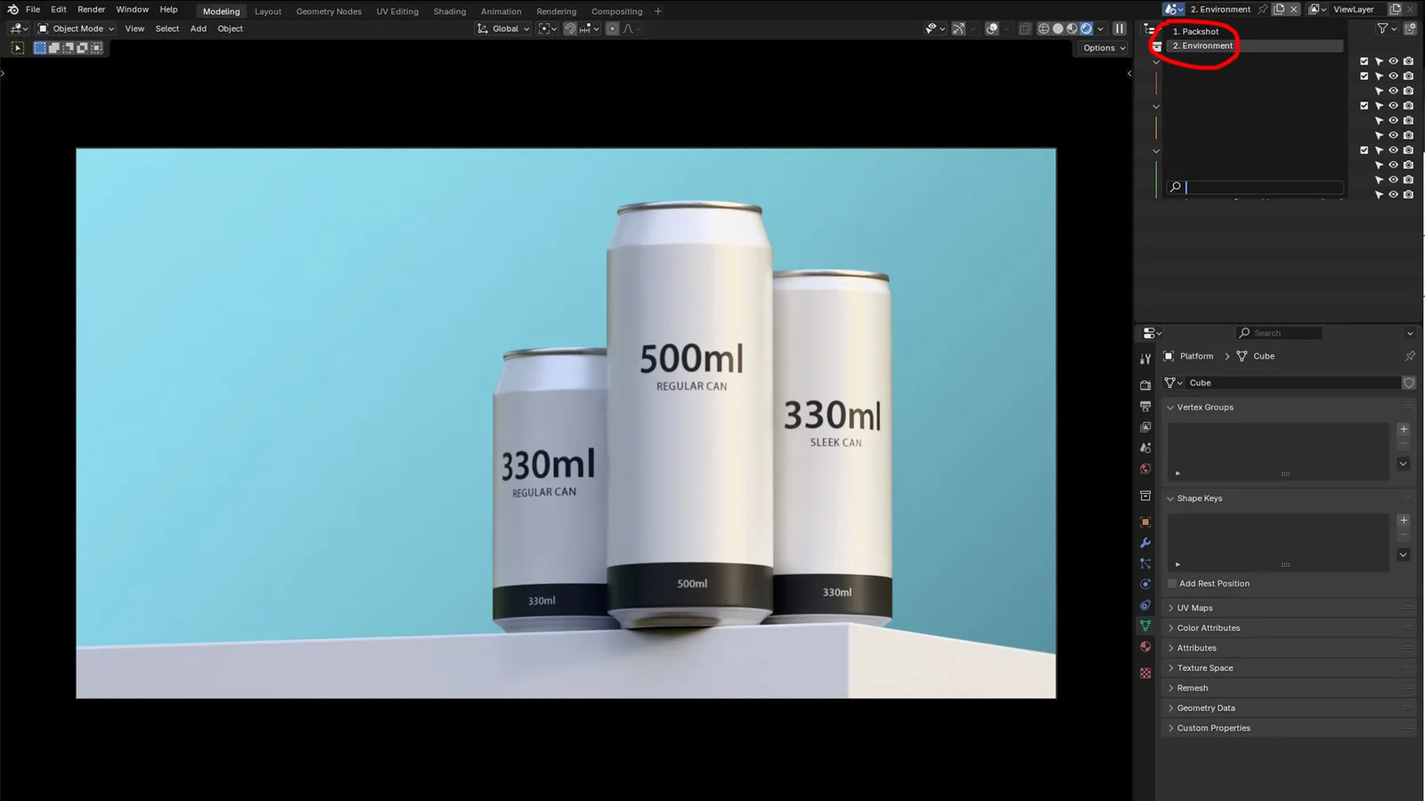Open the Render menu

[x=90, y=9]
